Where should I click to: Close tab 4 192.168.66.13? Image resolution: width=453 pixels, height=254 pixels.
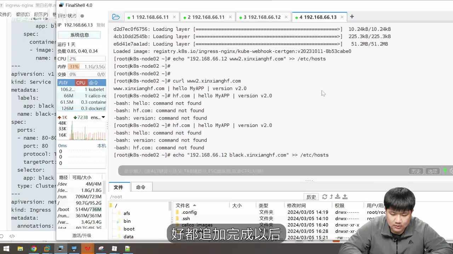(x=342, y=17)
